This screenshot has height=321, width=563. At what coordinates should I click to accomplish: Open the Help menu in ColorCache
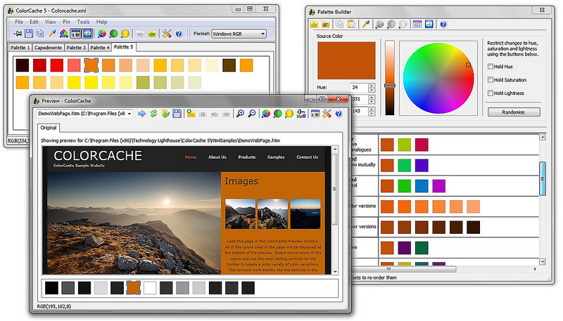pos(101,22)
